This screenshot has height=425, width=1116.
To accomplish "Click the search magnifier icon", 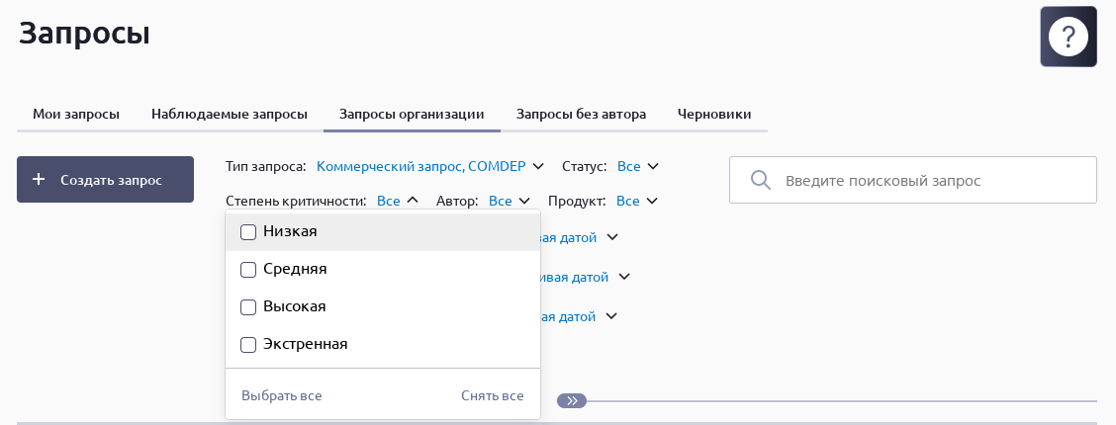I will click(760, 181).
